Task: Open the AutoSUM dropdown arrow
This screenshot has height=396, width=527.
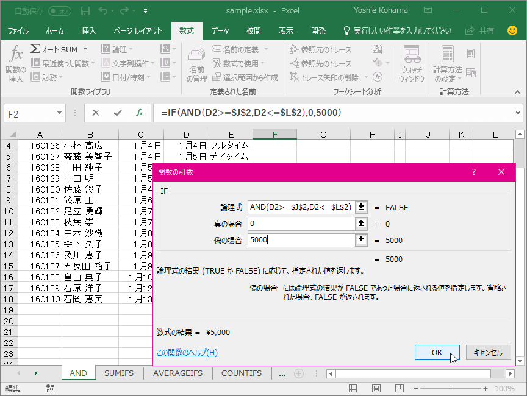Action: coord(85,49)
